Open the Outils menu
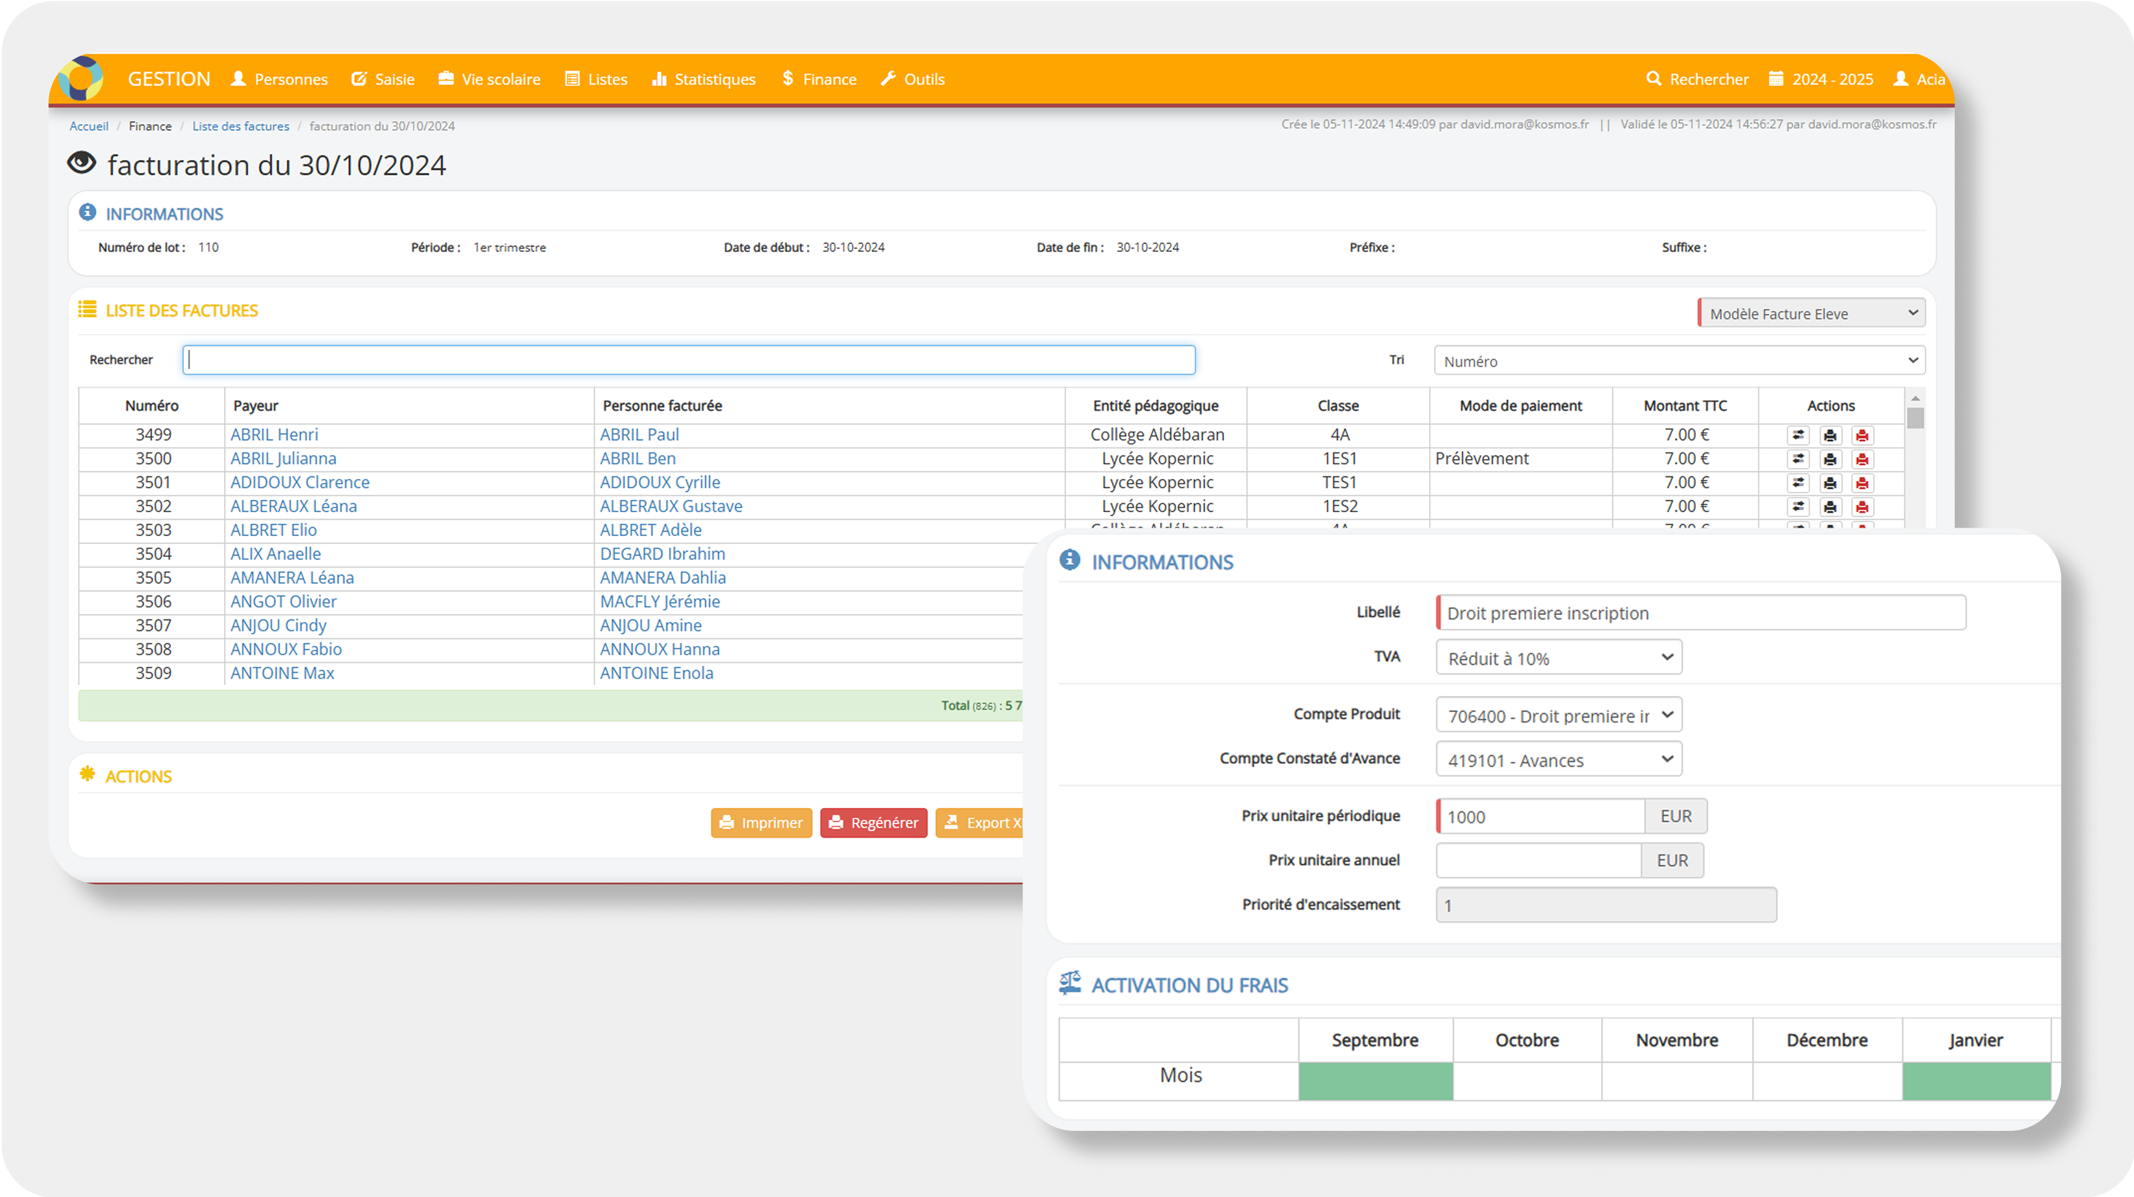The image size is (2134, 1197). pos(912,79)
